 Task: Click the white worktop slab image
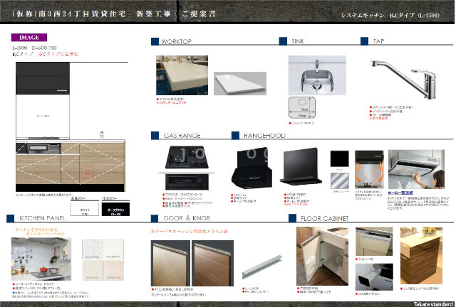pyautogui.click(x=240, y=83)
